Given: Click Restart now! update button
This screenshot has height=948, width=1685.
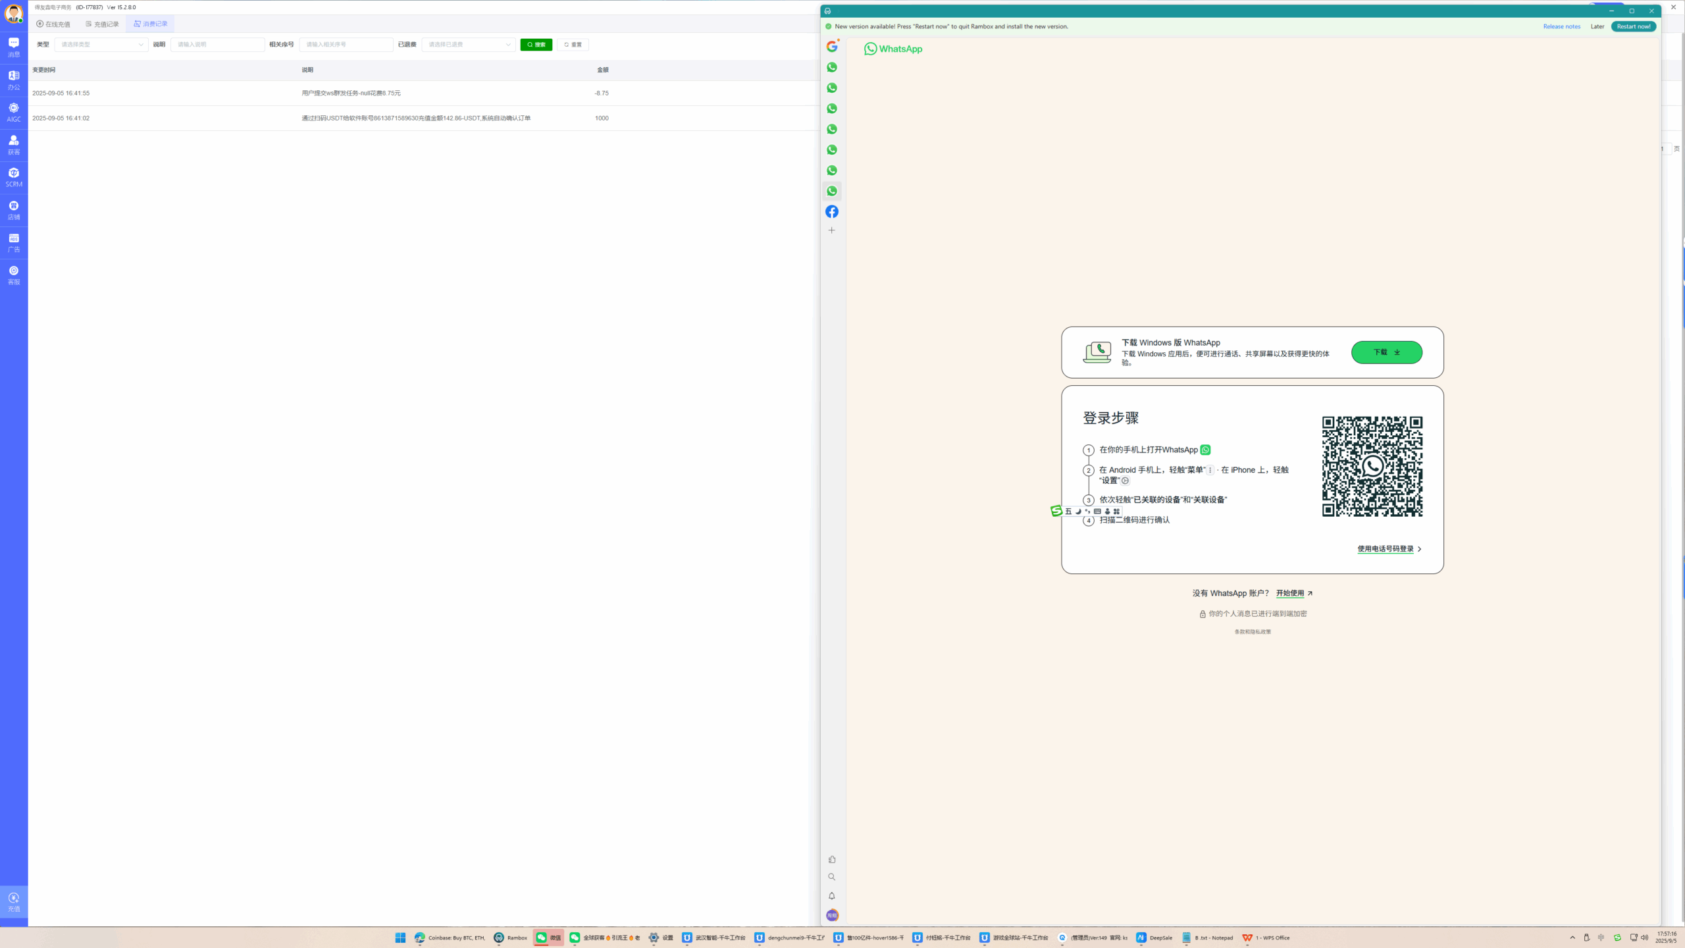Looking at the screenshot, I should coord(1633,26).
